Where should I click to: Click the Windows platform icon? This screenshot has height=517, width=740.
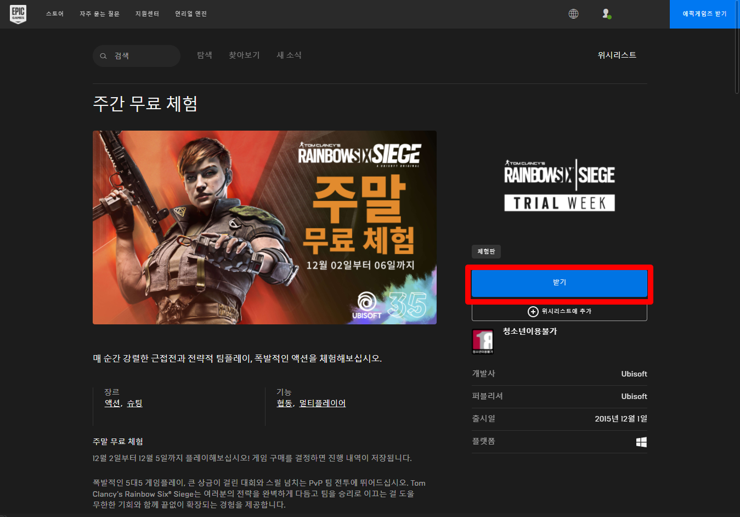(641, 442)
